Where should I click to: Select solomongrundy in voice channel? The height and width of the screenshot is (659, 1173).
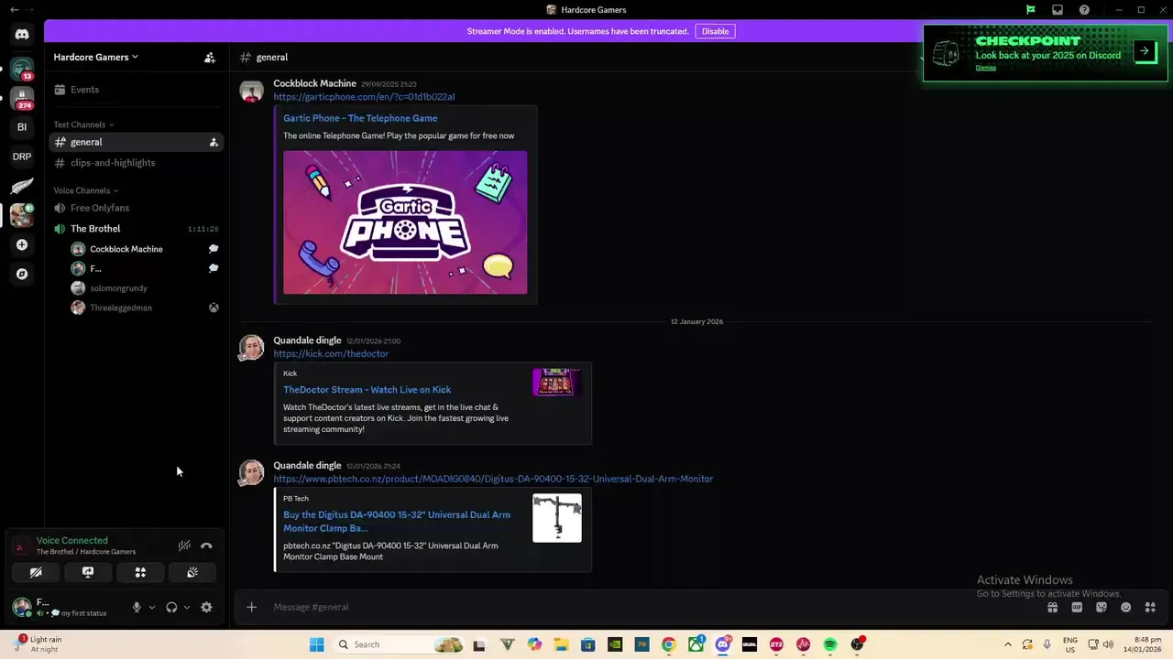click(x=146, y=288)
